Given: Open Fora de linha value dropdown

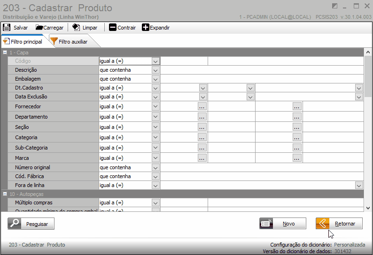Looking at the screenshot, I should point(359,186).
